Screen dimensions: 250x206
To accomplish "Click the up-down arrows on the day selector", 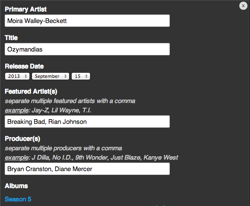I will 86,76.
